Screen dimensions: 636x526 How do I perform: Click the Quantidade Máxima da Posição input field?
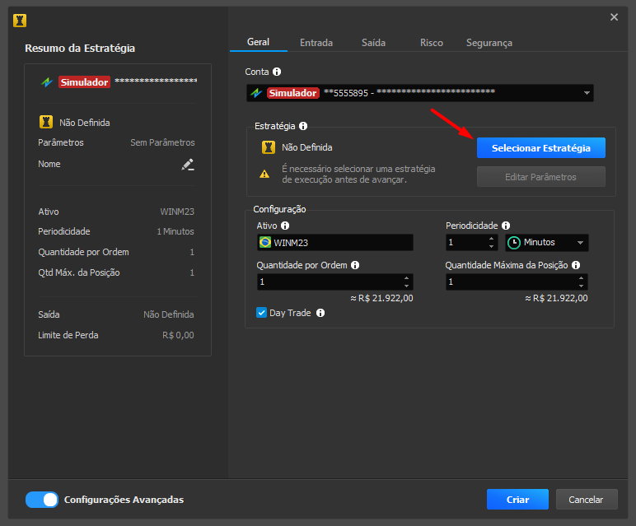[x=517, y=282]
